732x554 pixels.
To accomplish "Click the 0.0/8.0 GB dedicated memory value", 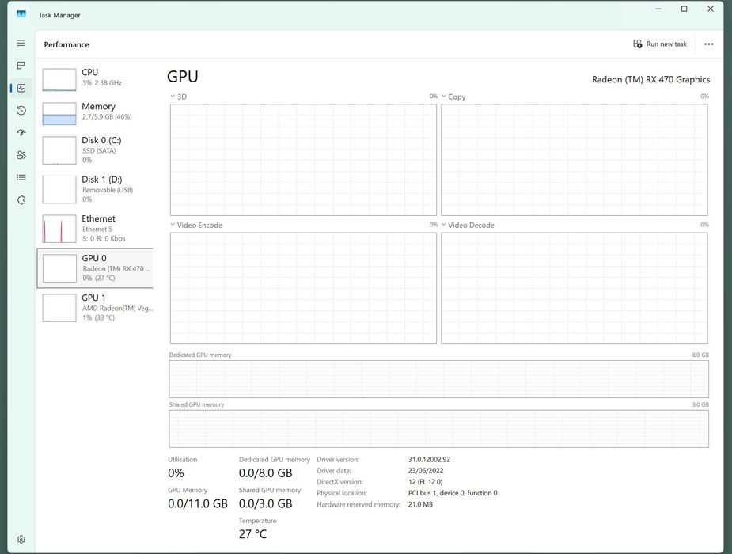I will [265, 473].
